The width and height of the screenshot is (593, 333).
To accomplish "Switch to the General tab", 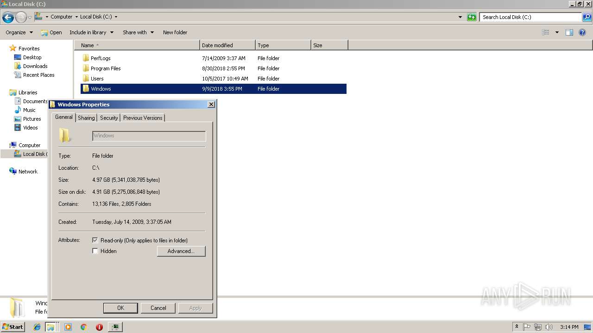I will click(x=63, y=117).
